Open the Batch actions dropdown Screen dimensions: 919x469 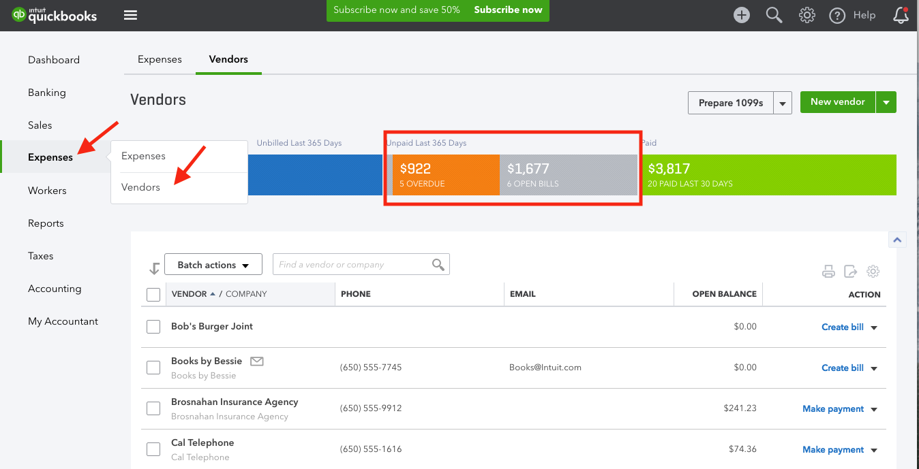(x=213, y=265)
